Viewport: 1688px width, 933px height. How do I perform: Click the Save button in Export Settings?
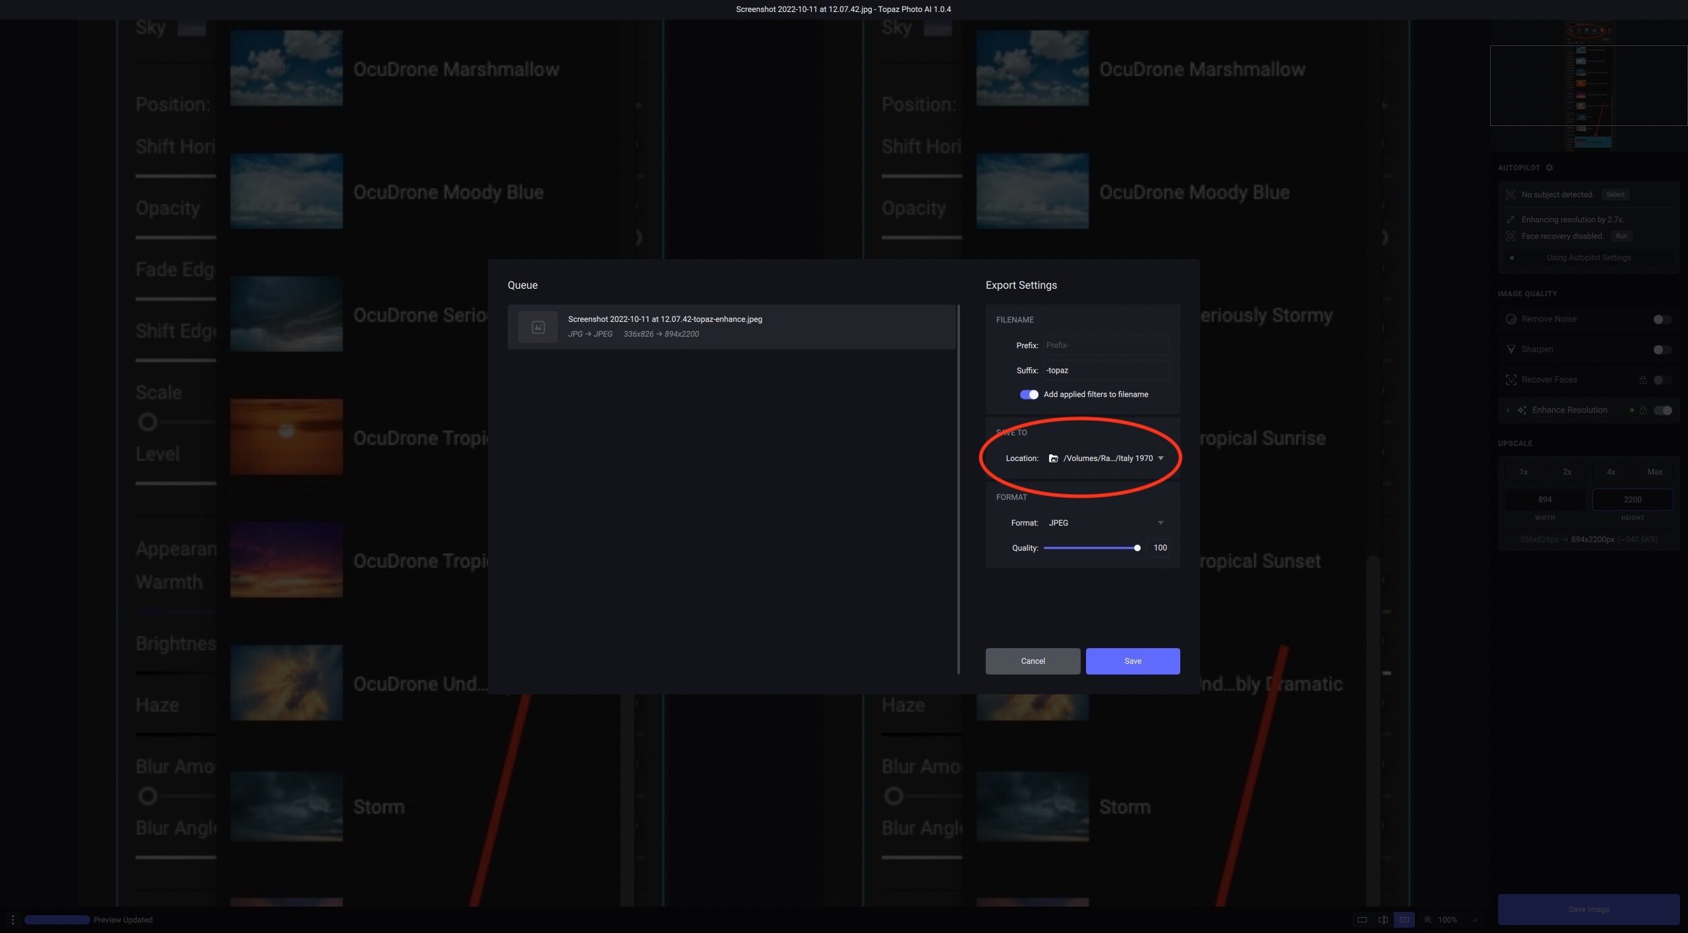click(x=1133, y=661)
